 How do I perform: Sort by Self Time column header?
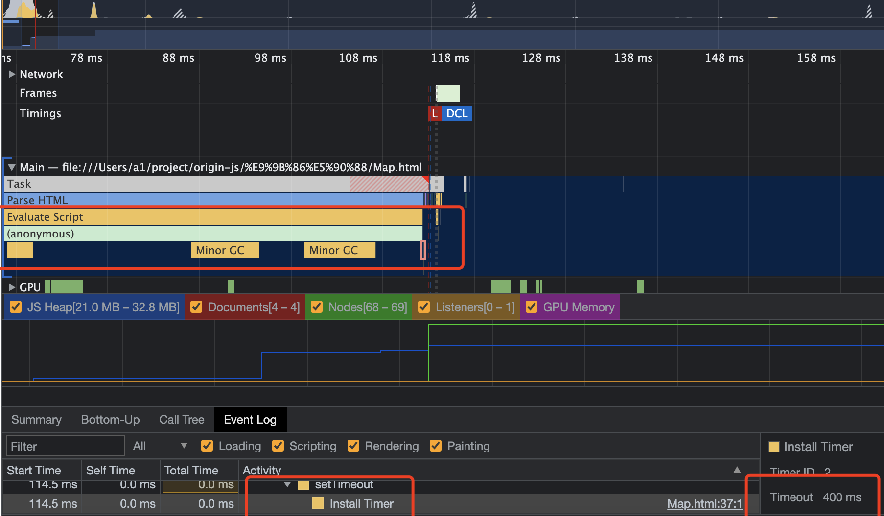click(120, 470)
